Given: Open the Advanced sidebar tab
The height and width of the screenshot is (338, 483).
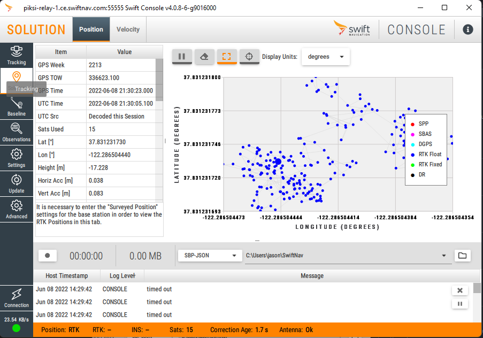Looking at the screenshot, I should [17, 209].
